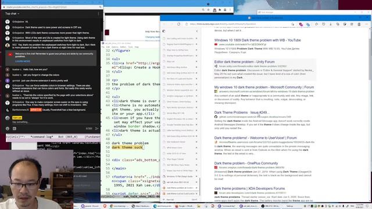This screenshot has width=372, height=209.
Task: Open the Emacs File menu
Action: (x=103, y=47)
